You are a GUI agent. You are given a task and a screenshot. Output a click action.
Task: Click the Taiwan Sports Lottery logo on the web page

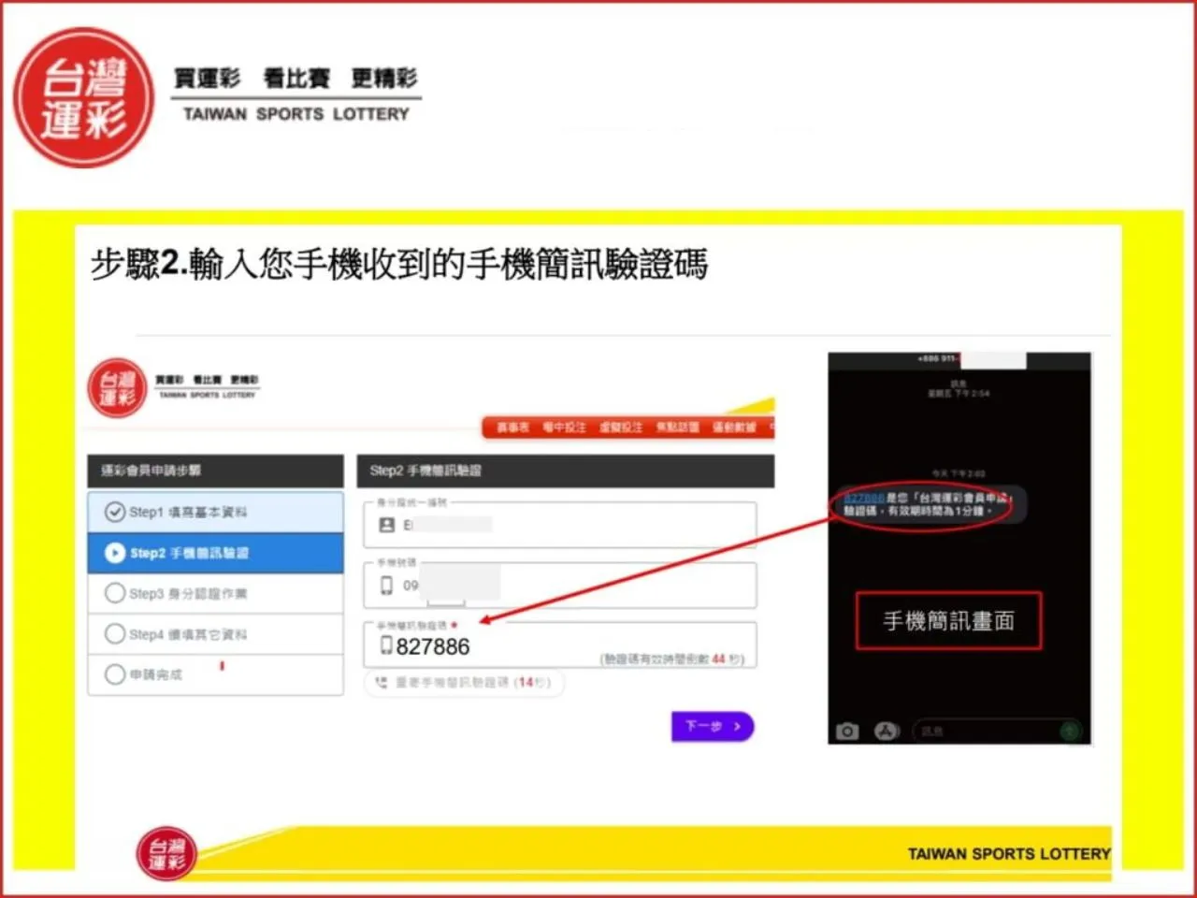coord(118,387)
